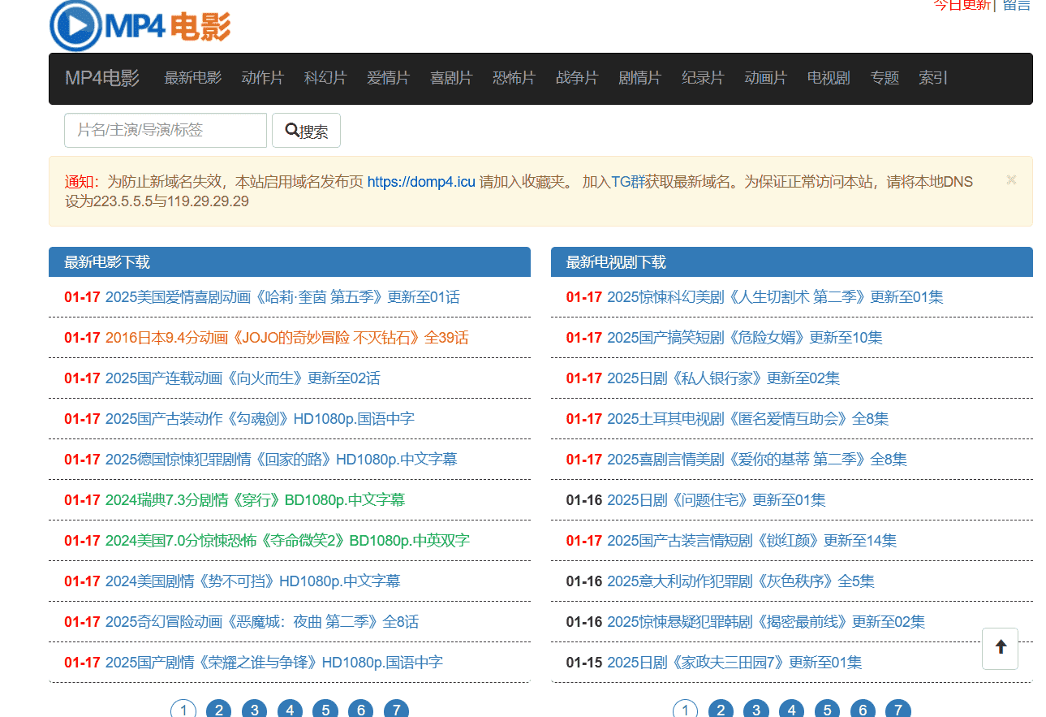Open 《私人银行家》 TV entry
This screenshot has width=1046, height=717.
723,378
